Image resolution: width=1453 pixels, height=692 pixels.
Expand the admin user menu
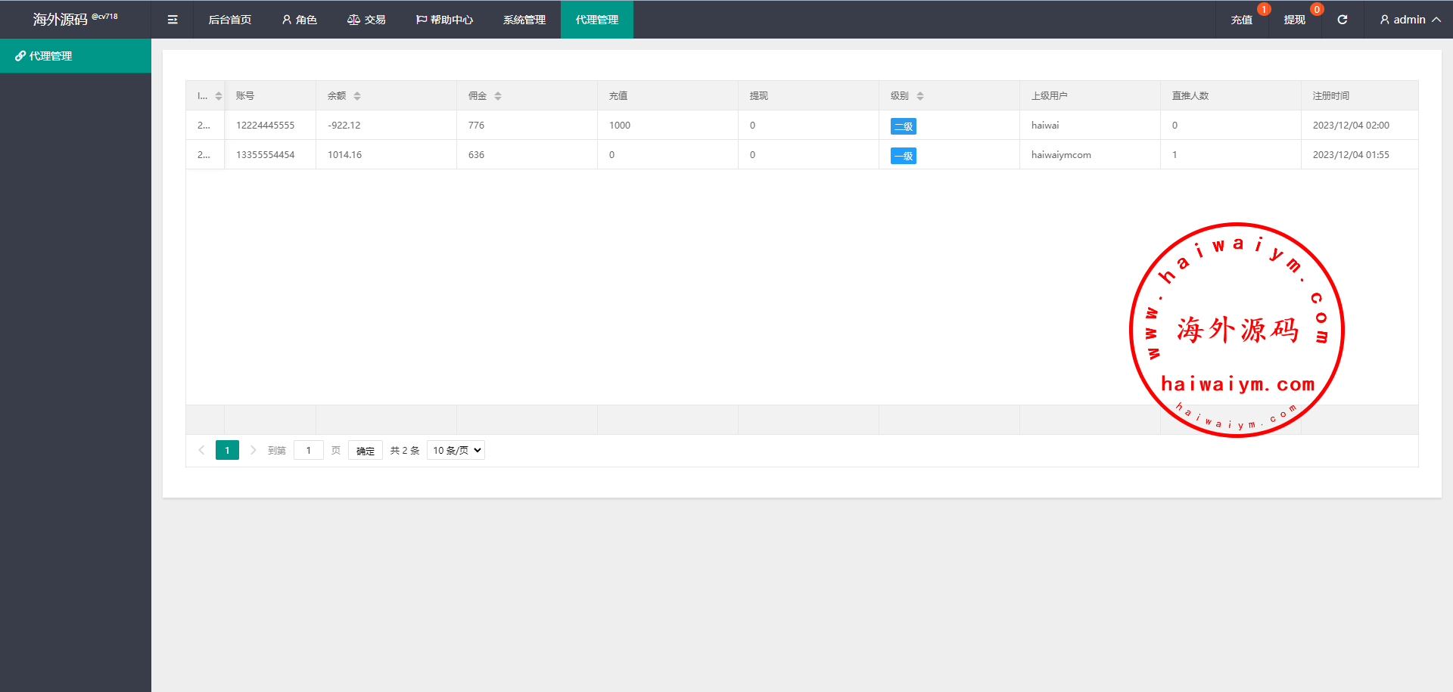[x=1409, y=20]
